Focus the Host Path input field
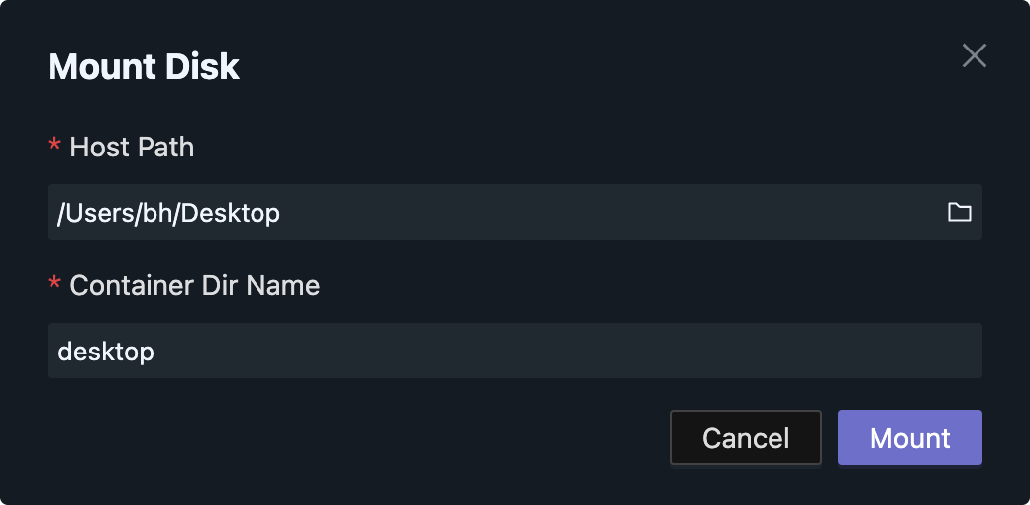 tap(495, 212)
